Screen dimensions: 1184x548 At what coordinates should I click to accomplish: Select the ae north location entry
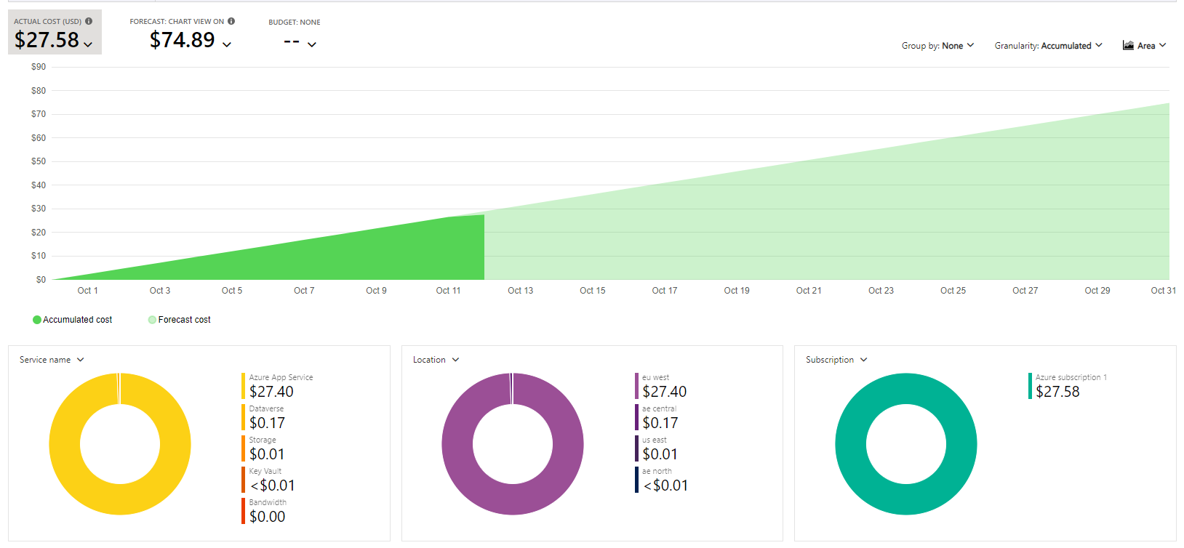662,480
